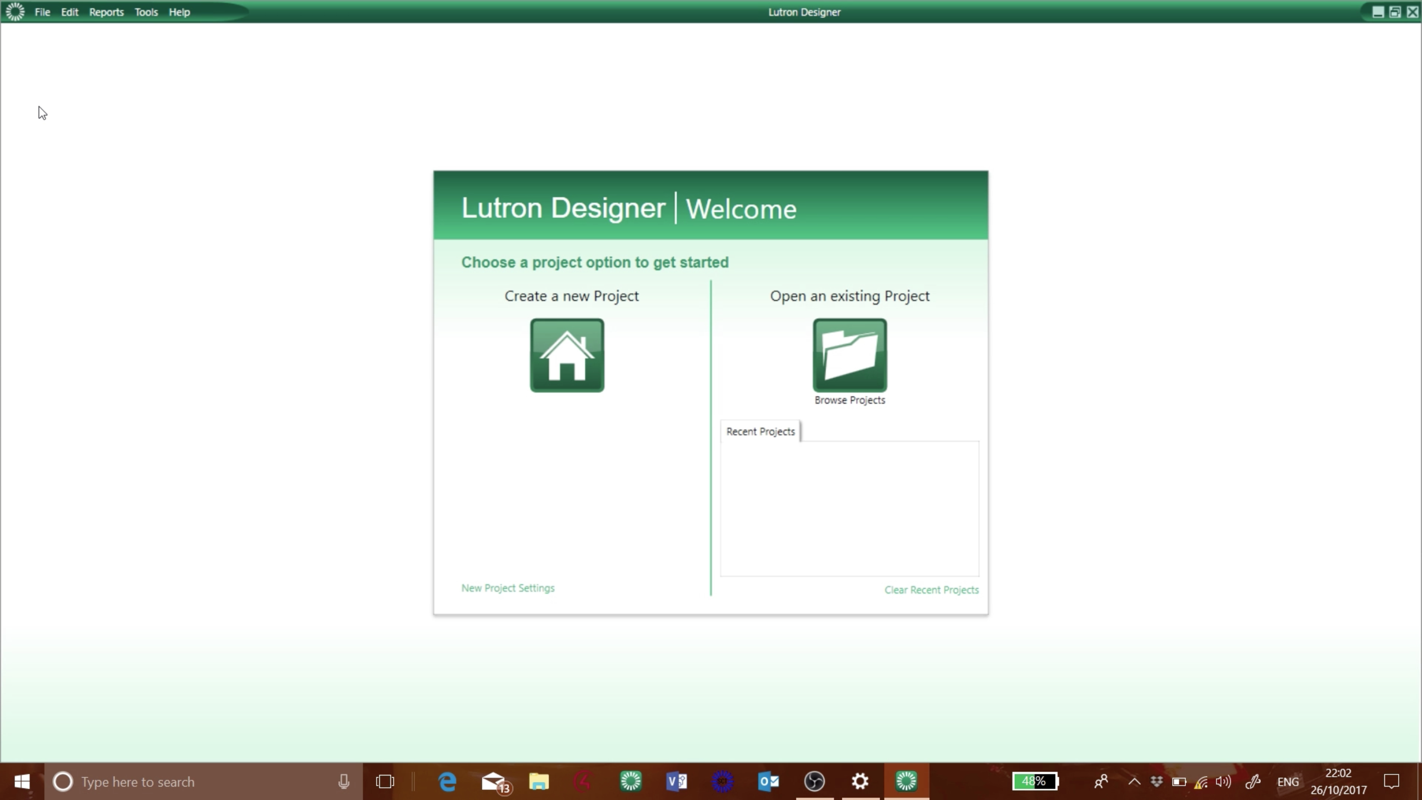Screen dimensions: 1422x800
Task: Open New Project Settings link
Action: 508,588
